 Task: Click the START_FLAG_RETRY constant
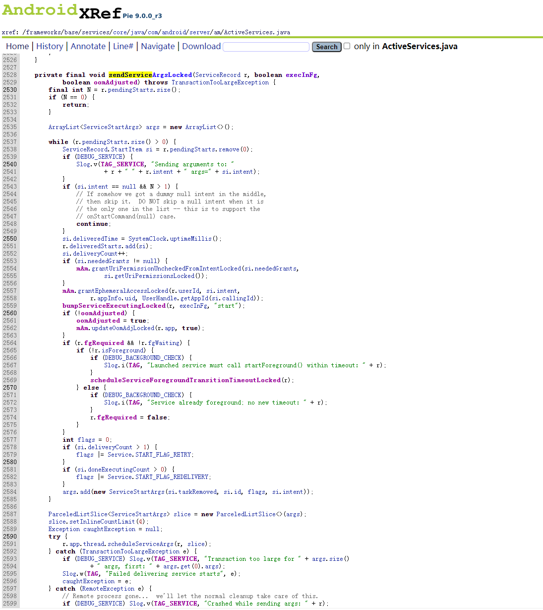(x=164, y=455)
